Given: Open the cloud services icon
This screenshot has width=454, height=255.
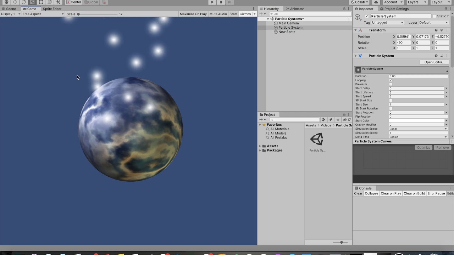Looking at the screenshot, I should click(376, 2).
